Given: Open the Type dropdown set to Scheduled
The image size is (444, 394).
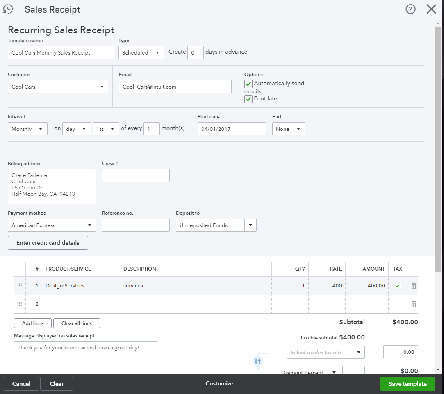Looking at the screenshot, I should pos(141,53).
